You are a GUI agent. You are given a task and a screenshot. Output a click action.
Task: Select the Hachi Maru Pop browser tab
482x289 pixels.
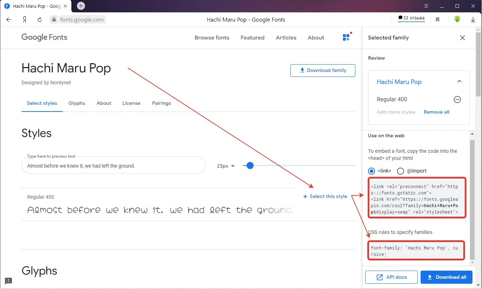coord(35,6)
